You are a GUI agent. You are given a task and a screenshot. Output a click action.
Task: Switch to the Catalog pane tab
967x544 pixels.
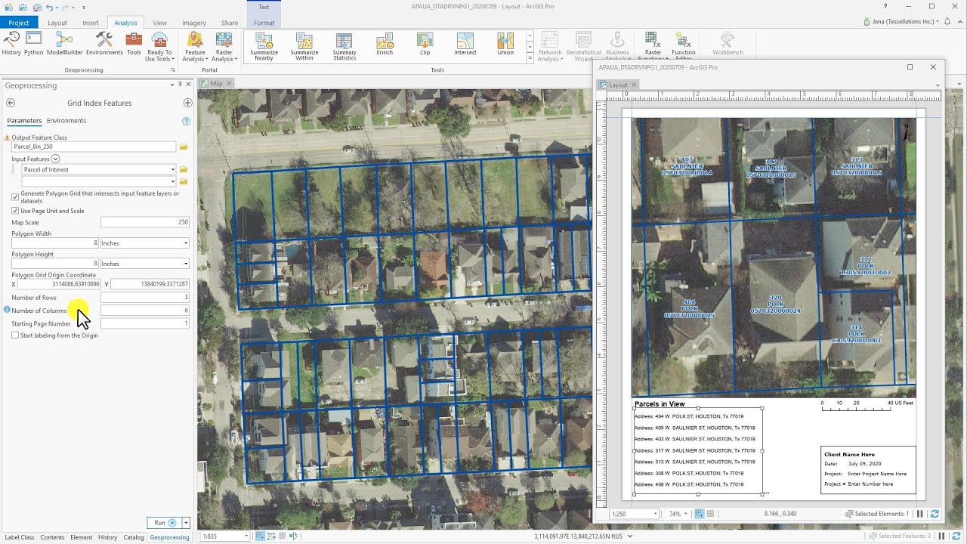134,537
